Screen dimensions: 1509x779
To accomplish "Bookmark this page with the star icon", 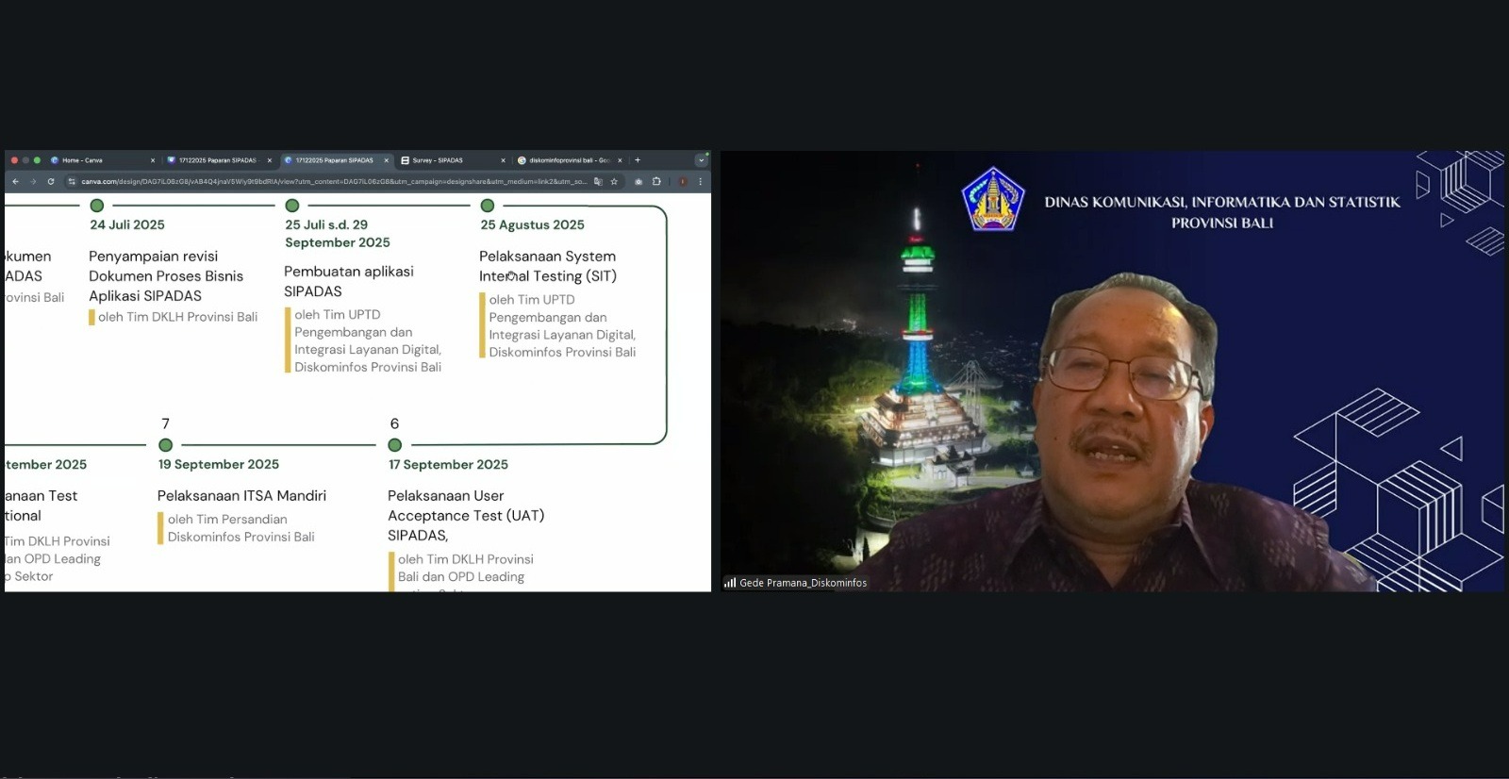I will tap(614, 182).
